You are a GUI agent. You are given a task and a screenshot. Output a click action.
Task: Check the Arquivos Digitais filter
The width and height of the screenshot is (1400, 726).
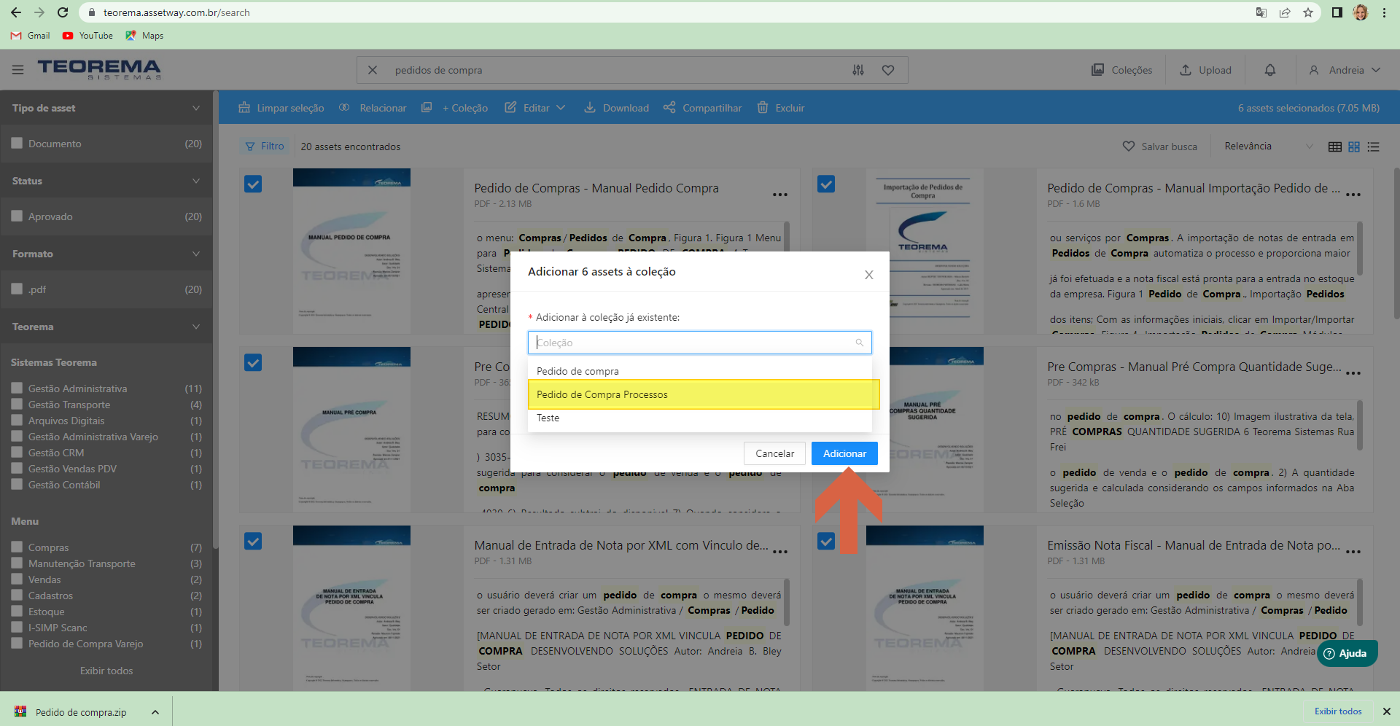(17, 420)
